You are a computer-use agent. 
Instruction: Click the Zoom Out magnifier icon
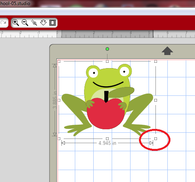(25, 23)
